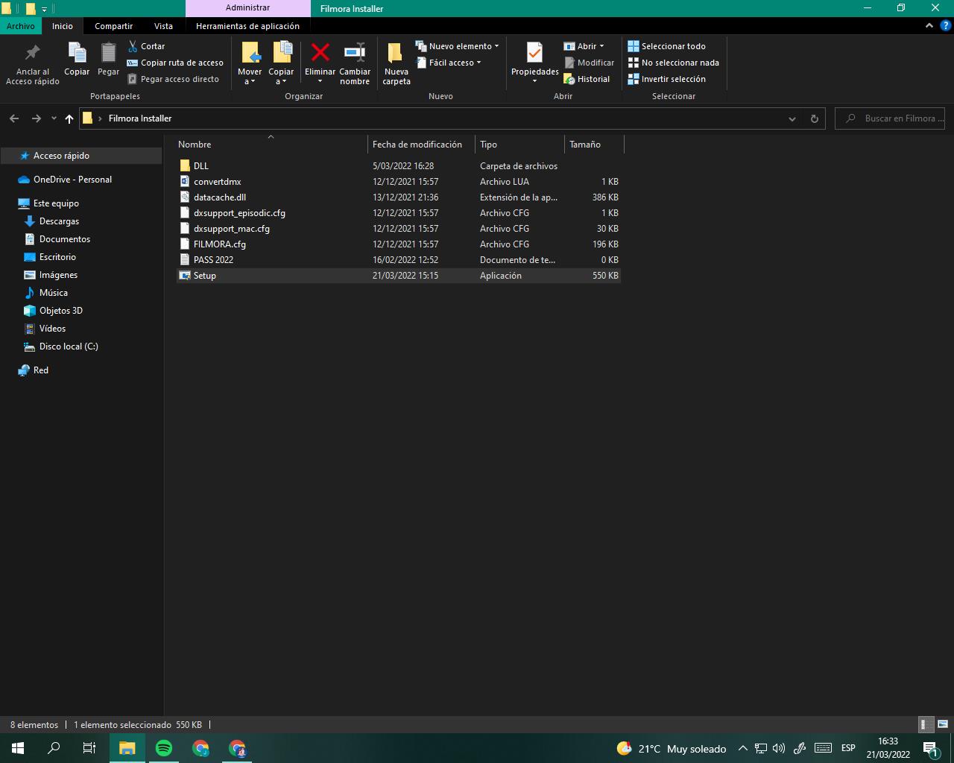Click Seleccionar todo button
This screenshot has width=954, height=763.
pyautogui.click(x=667, y=46)
